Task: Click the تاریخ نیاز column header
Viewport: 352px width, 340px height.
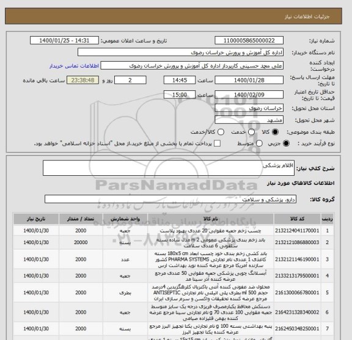Action: click(36, 219)
